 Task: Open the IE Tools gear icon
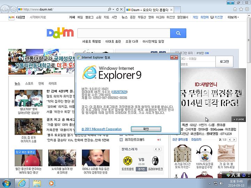[x=247, y=9]
